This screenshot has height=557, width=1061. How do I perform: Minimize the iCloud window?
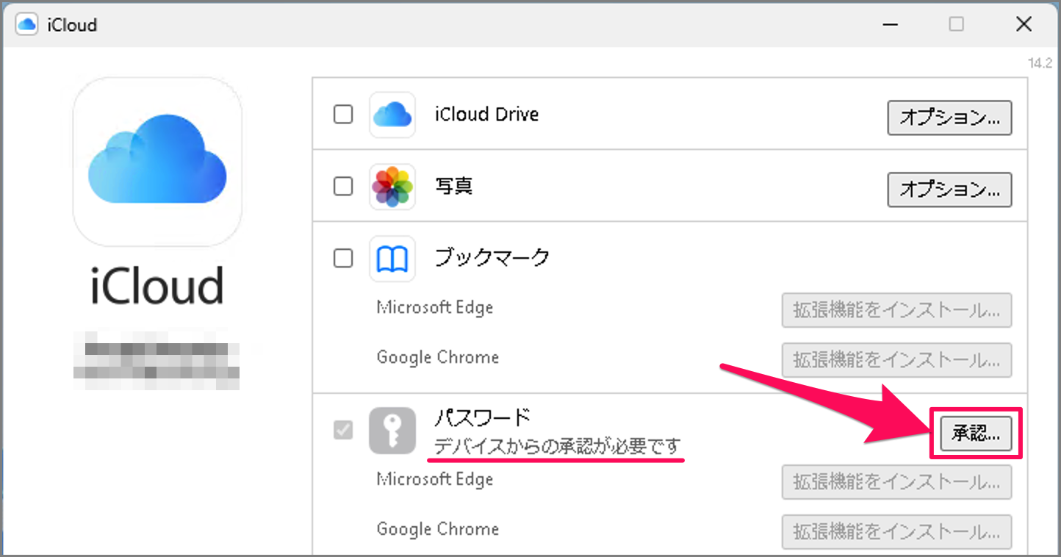tap(890, 24)
